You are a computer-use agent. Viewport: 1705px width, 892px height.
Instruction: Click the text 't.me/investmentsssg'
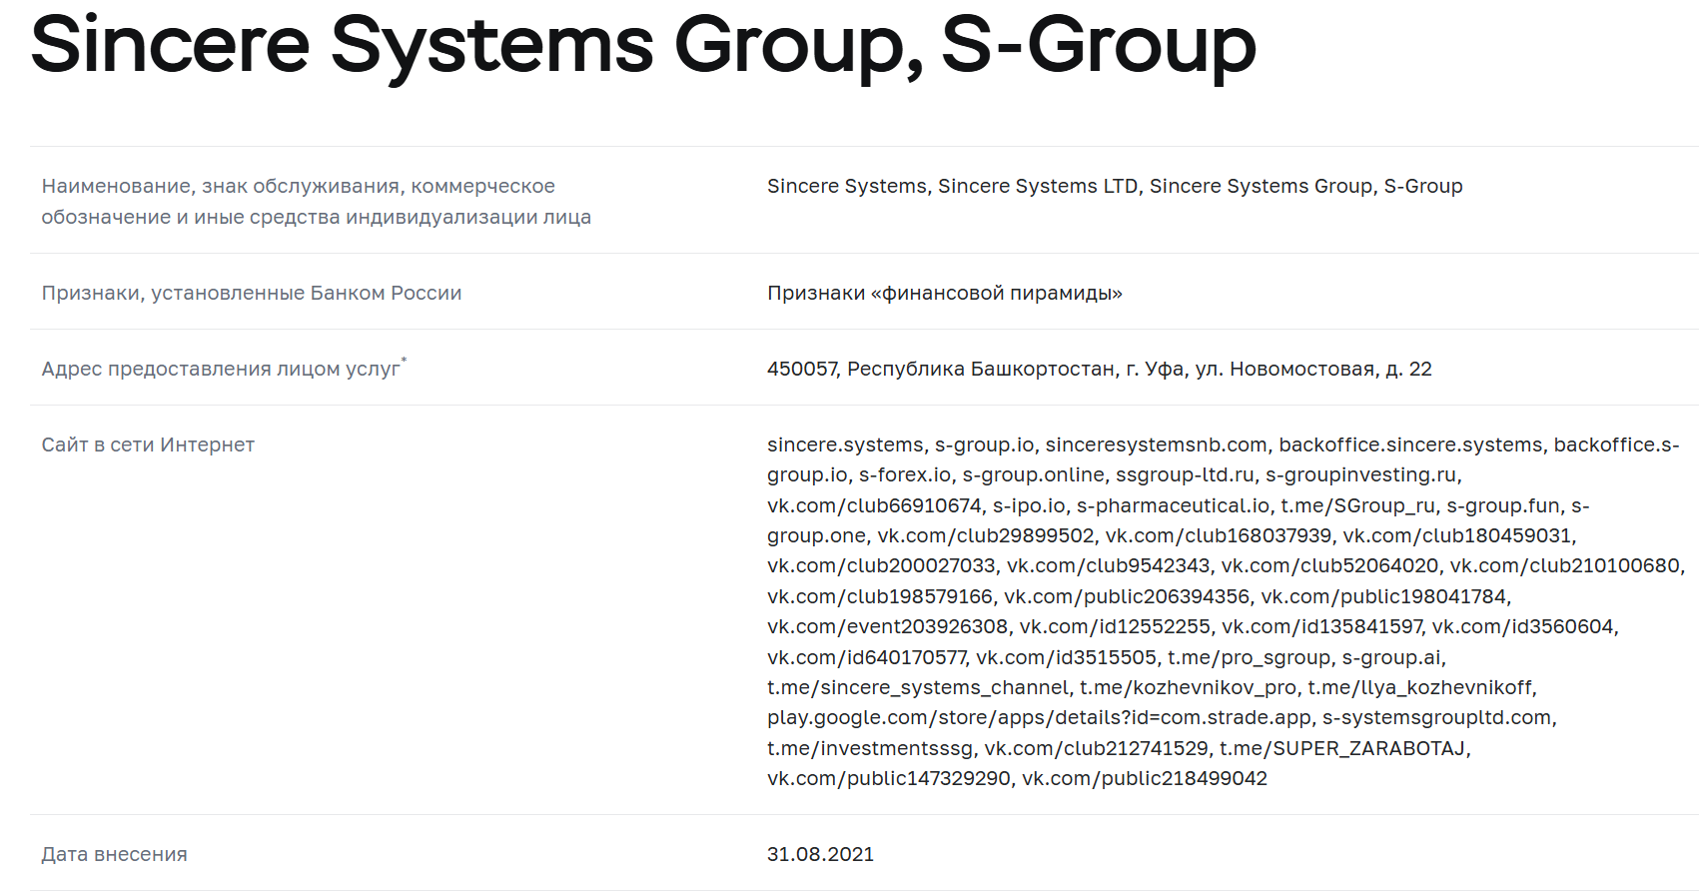(870, 748)
